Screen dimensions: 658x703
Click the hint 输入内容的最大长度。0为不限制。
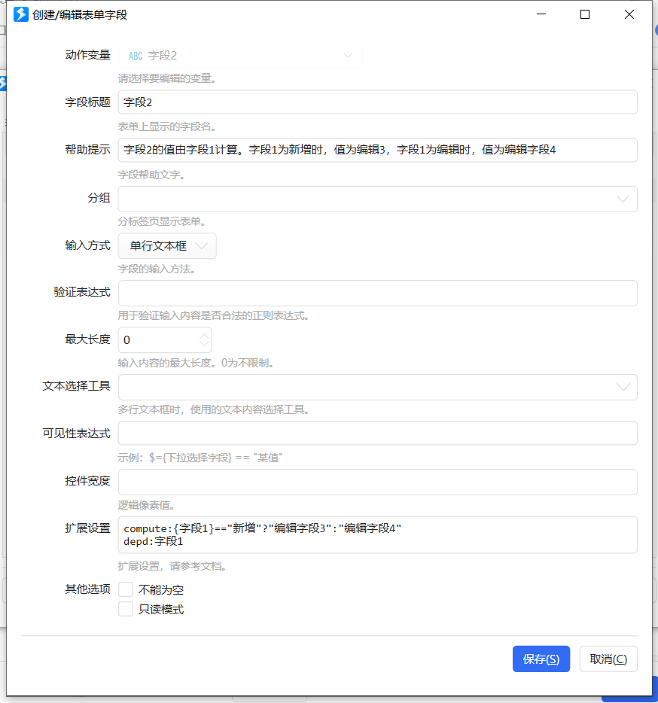(197, 363)
